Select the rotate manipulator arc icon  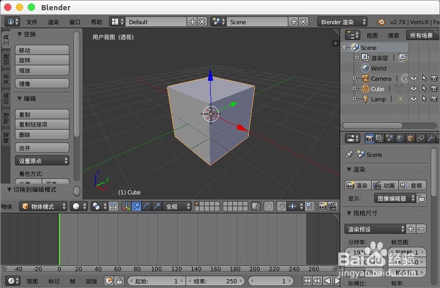[146, 207]
